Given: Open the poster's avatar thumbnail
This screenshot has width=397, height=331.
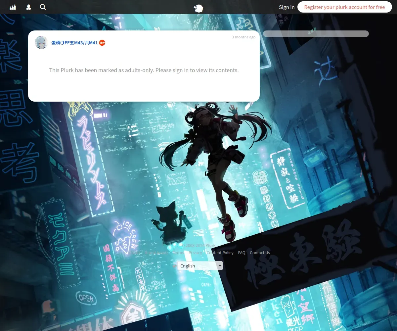Looking at the screenshot, I should 41,42.
